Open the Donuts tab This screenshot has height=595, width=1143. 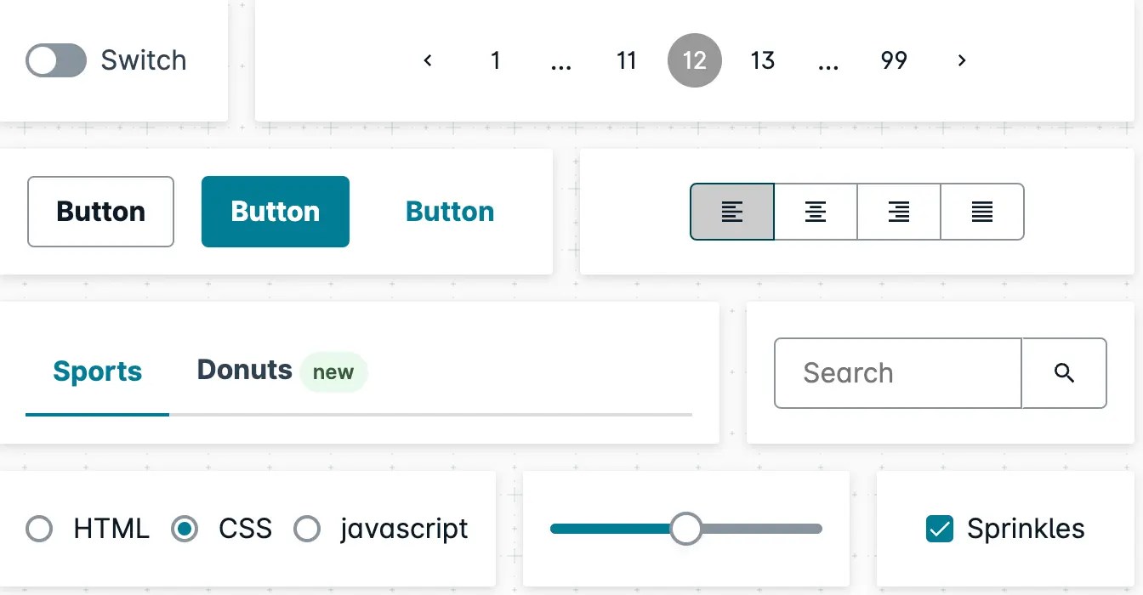[x=245, y=371]
